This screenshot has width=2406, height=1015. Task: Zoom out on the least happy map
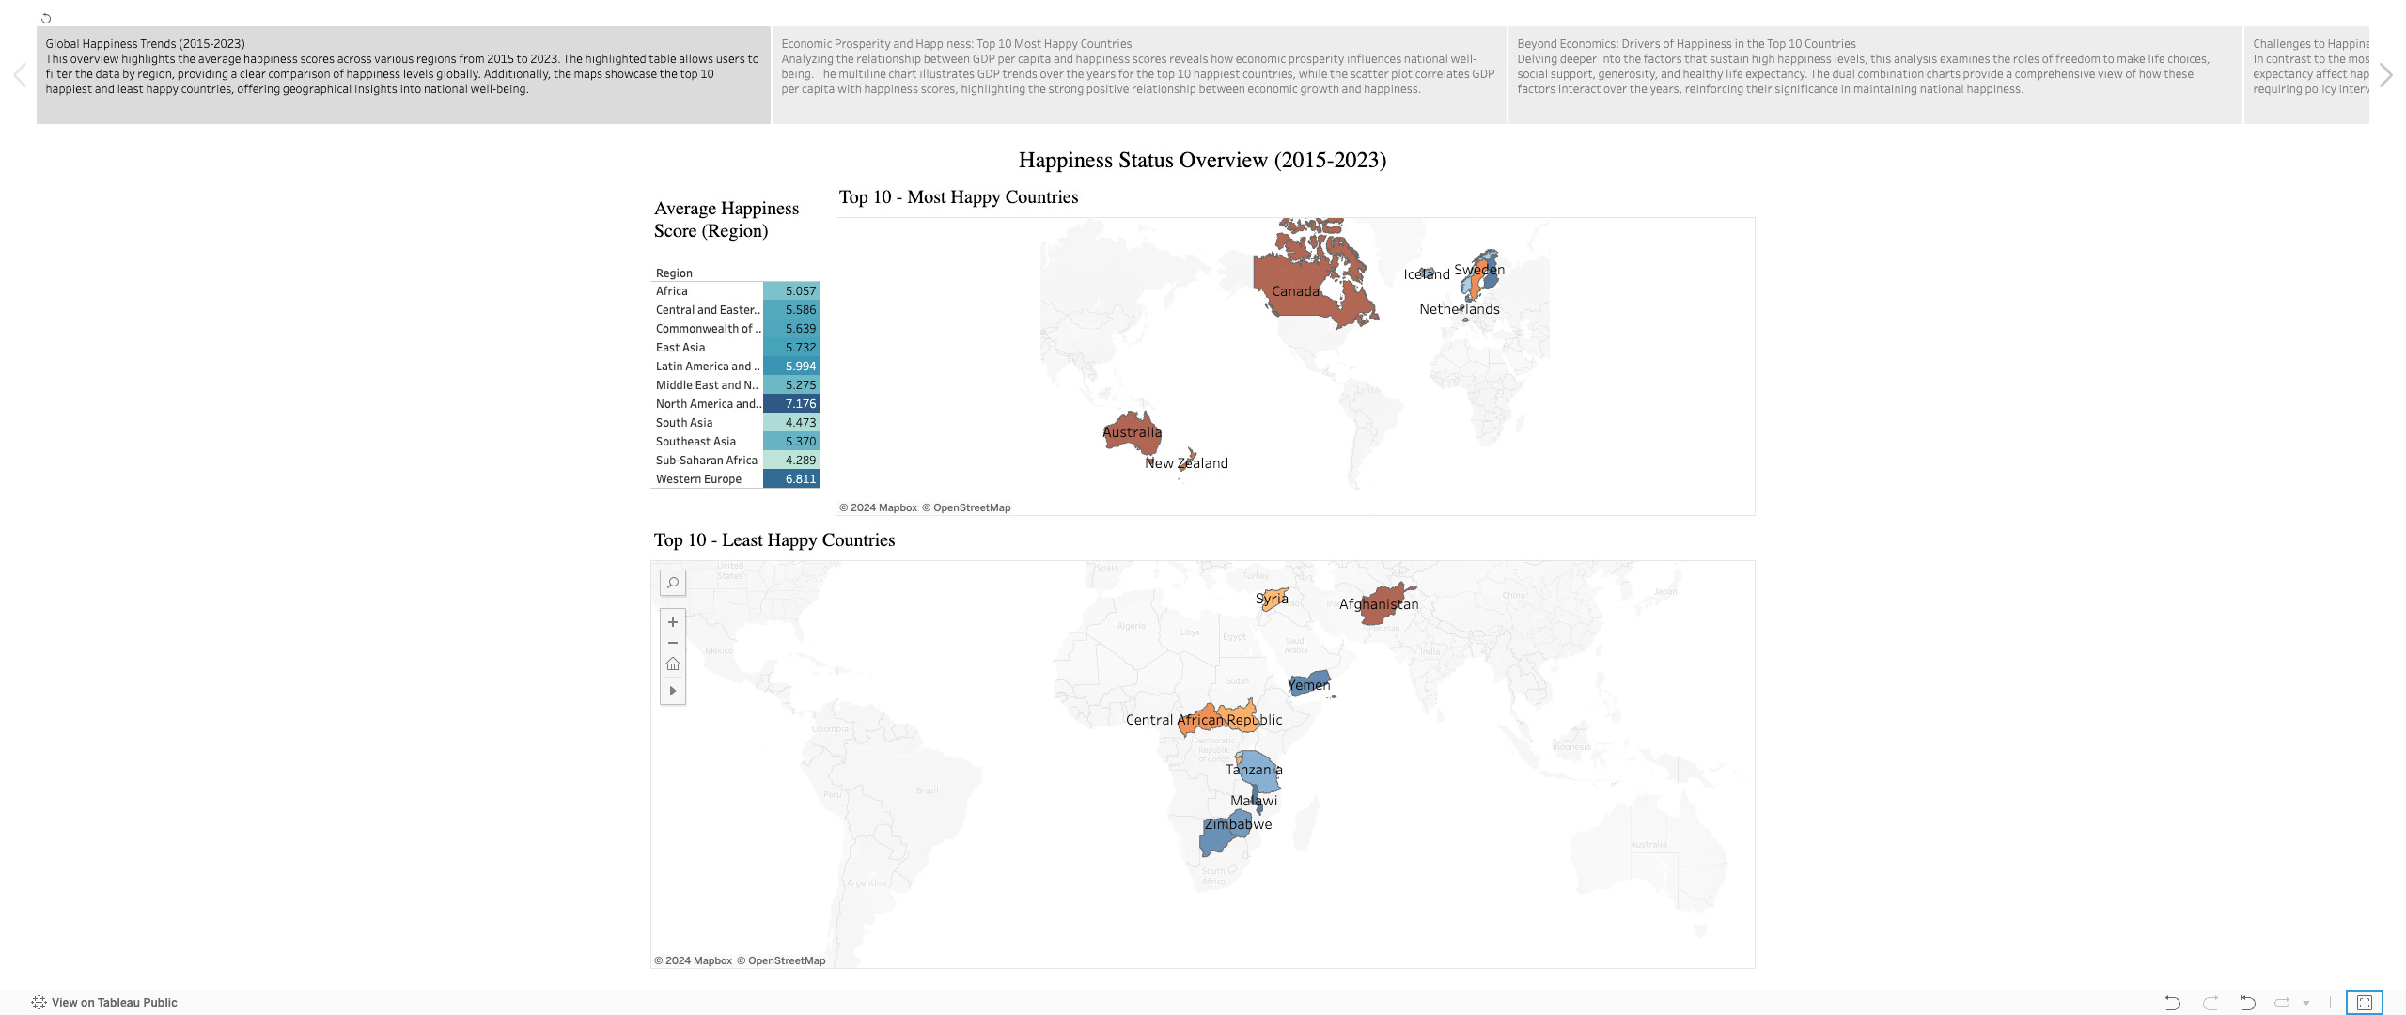point(673,643)
